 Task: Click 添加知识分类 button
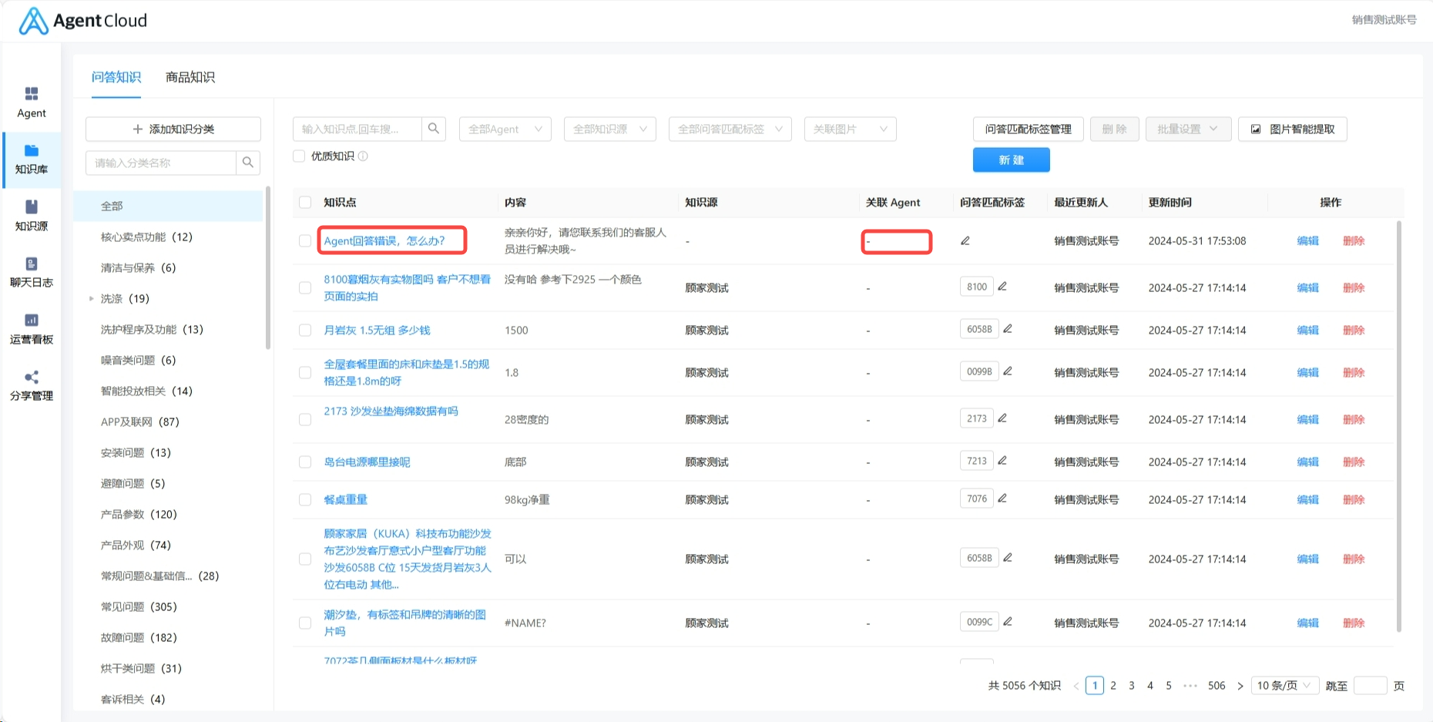[173, 129]
